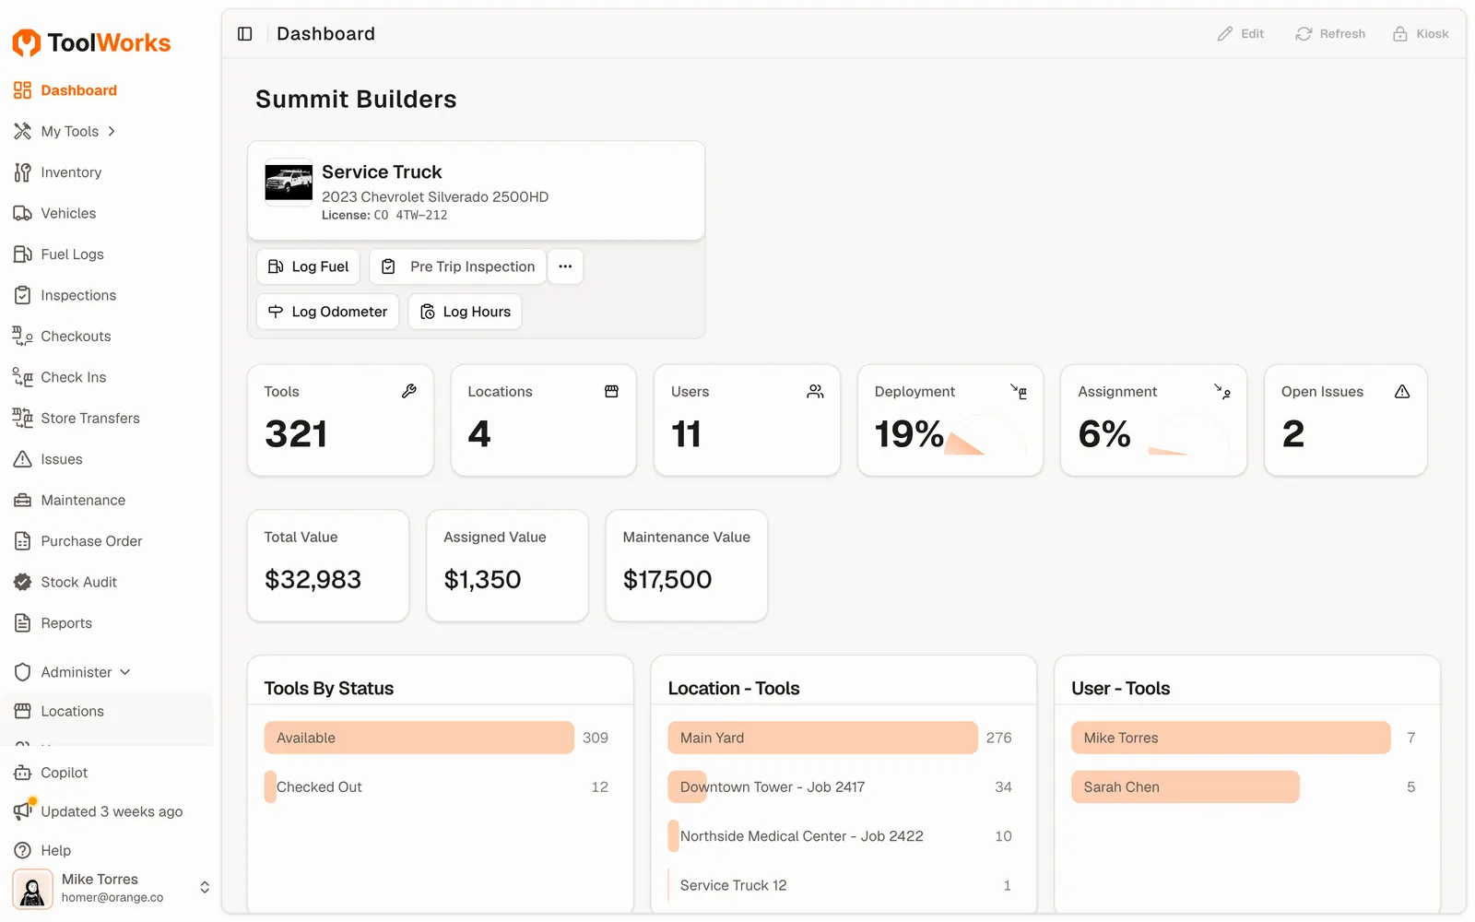Click the Assignment 6% gauge
This screenshot has width=1475, height=922.
pyautogui.click(x=1188, y=434)
